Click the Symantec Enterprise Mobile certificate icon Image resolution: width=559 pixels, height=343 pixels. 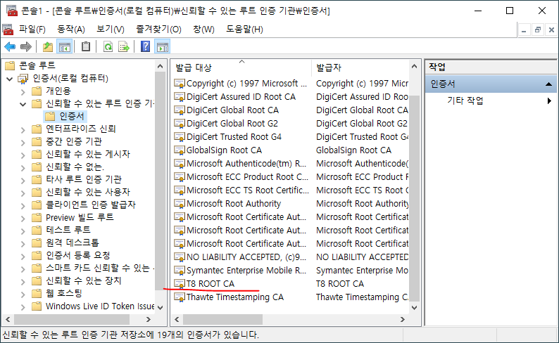(x=180, y=271)
